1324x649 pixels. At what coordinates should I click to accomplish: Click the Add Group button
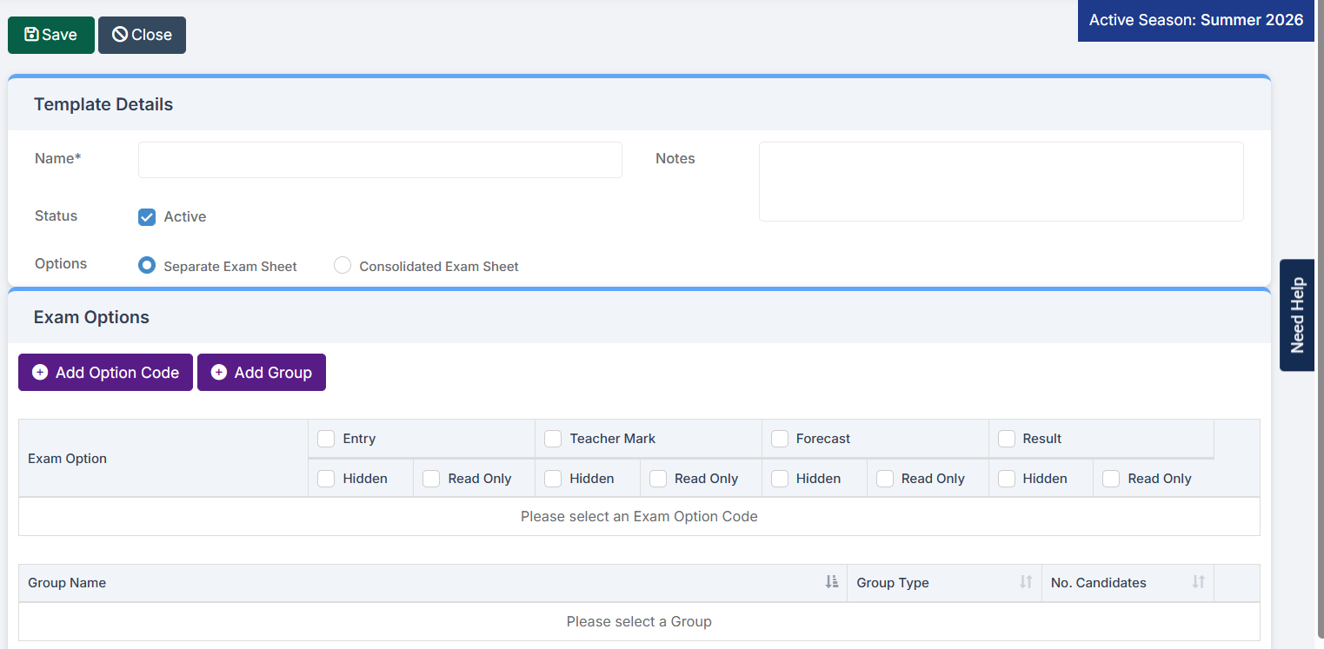(261, 373)
